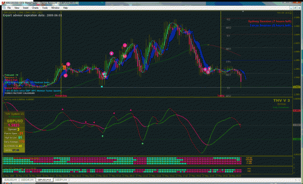Restore down the chart window

pyautogui.click(x=295, y=8)
